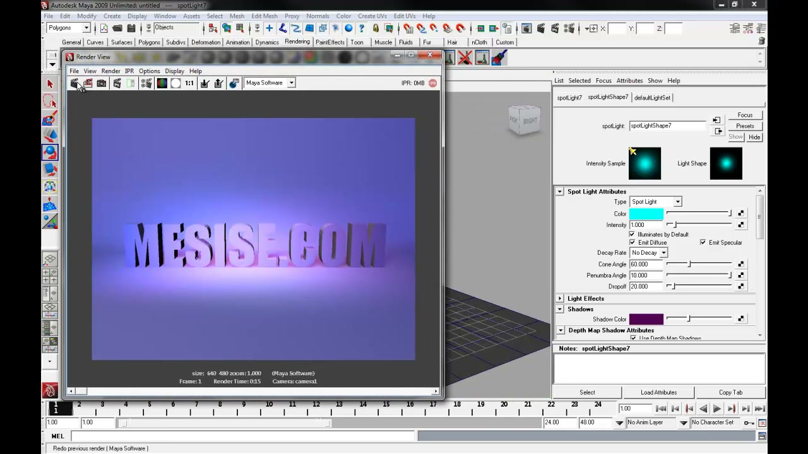The width and height of the screenshot is (808, 454).
Task: Activate the Scale tool in toolbox
Action: [50, 169]
